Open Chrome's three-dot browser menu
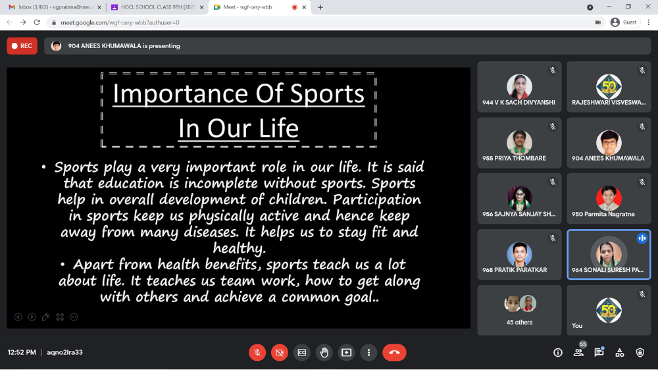 647,22
